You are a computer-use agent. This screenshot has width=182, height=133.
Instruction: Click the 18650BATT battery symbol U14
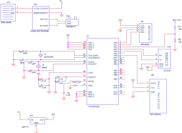coord(72,22)
